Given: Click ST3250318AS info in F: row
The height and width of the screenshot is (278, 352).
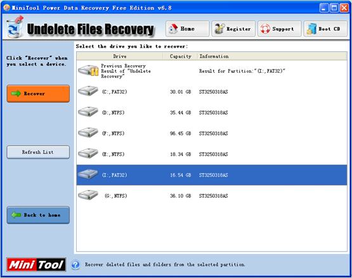Looking at the screenshot, I should 213,134.
